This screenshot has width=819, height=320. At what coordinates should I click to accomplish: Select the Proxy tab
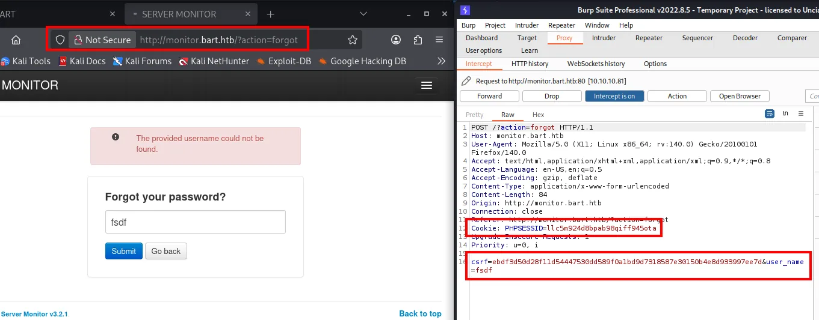pos(564,38)
